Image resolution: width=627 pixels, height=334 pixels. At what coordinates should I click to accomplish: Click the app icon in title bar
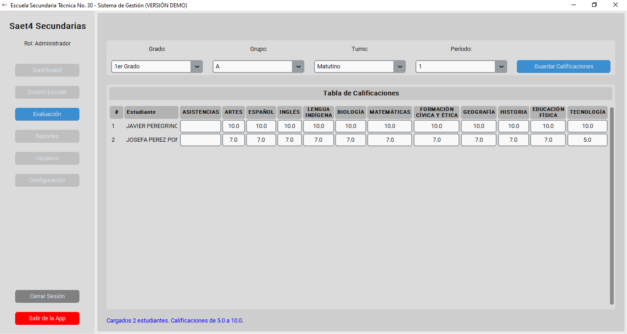(5, 5)
